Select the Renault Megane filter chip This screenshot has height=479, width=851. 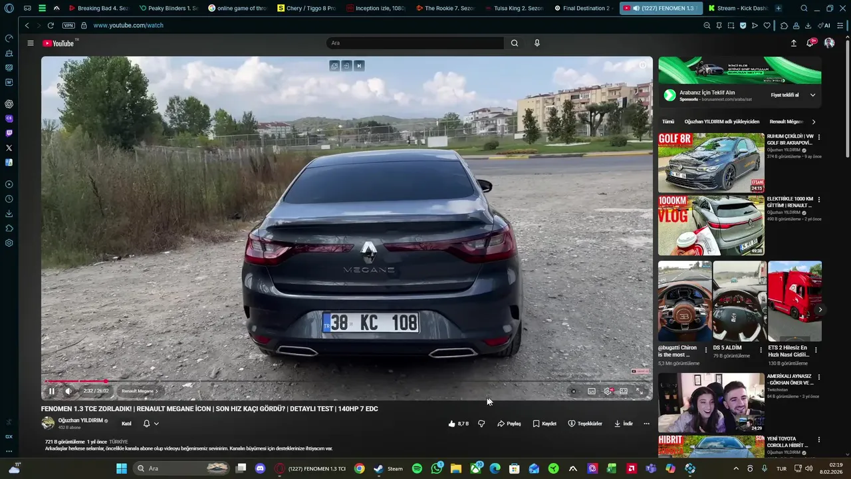(x=787, y=122)
